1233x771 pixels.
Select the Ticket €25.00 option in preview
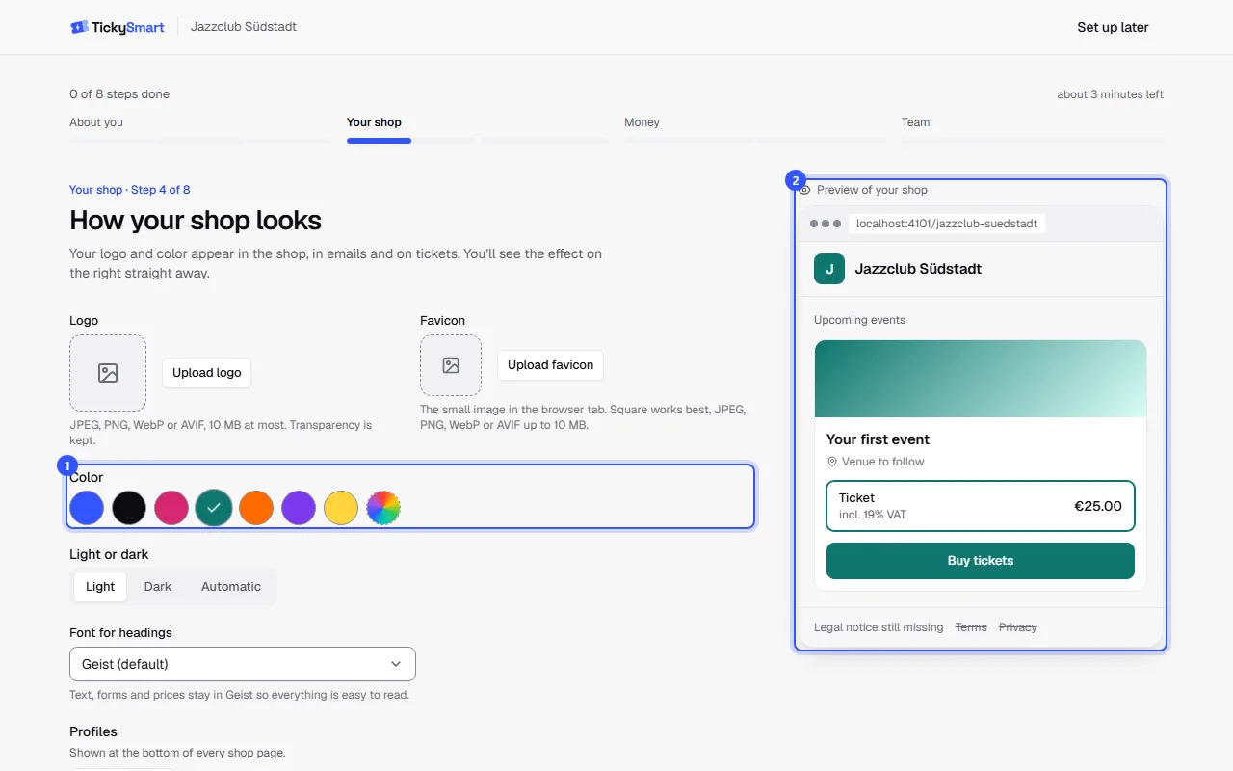coord(981,506)
